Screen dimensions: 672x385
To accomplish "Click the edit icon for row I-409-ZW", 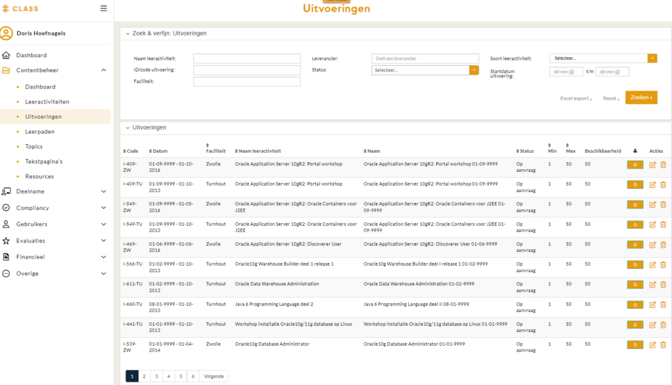I will click(x=652, y=165).
